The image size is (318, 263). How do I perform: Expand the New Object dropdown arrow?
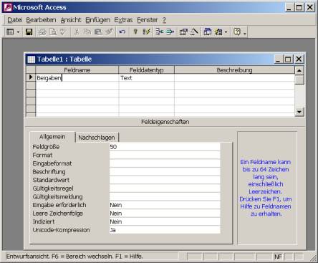226,32
